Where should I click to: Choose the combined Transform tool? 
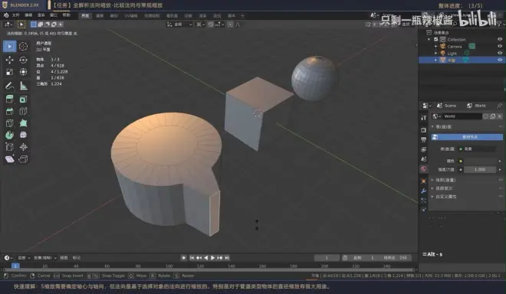pyautogui.click(x=23, y=72)
